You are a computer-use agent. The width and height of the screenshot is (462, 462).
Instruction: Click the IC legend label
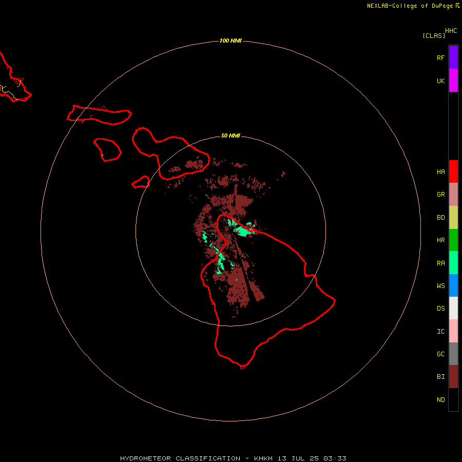point(440,331)
